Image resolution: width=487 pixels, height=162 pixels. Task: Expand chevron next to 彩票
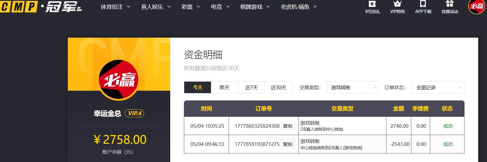tap(198, 7)
